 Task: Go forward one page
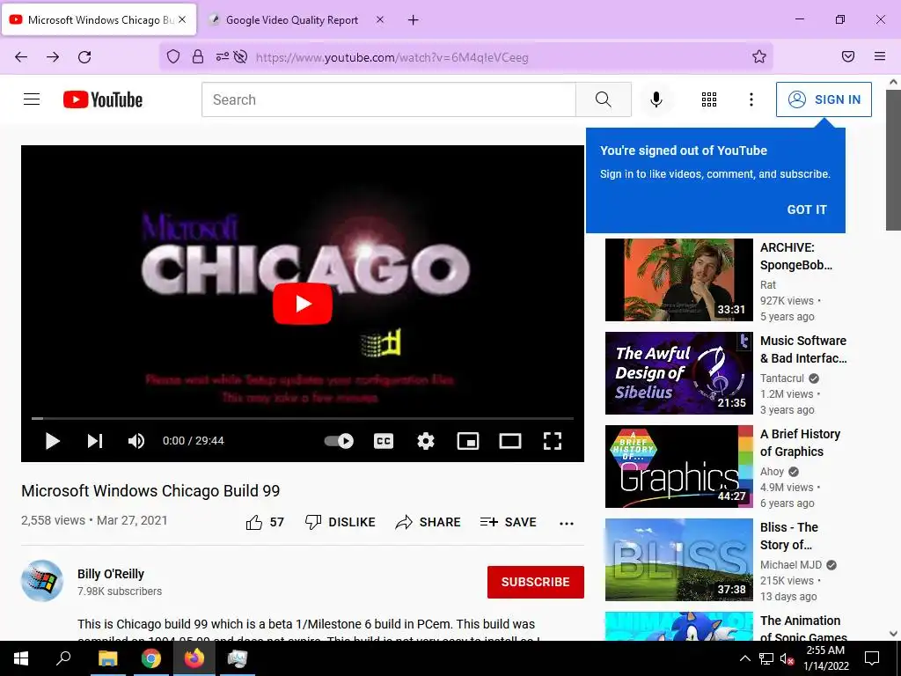click(x=53, y=57)
